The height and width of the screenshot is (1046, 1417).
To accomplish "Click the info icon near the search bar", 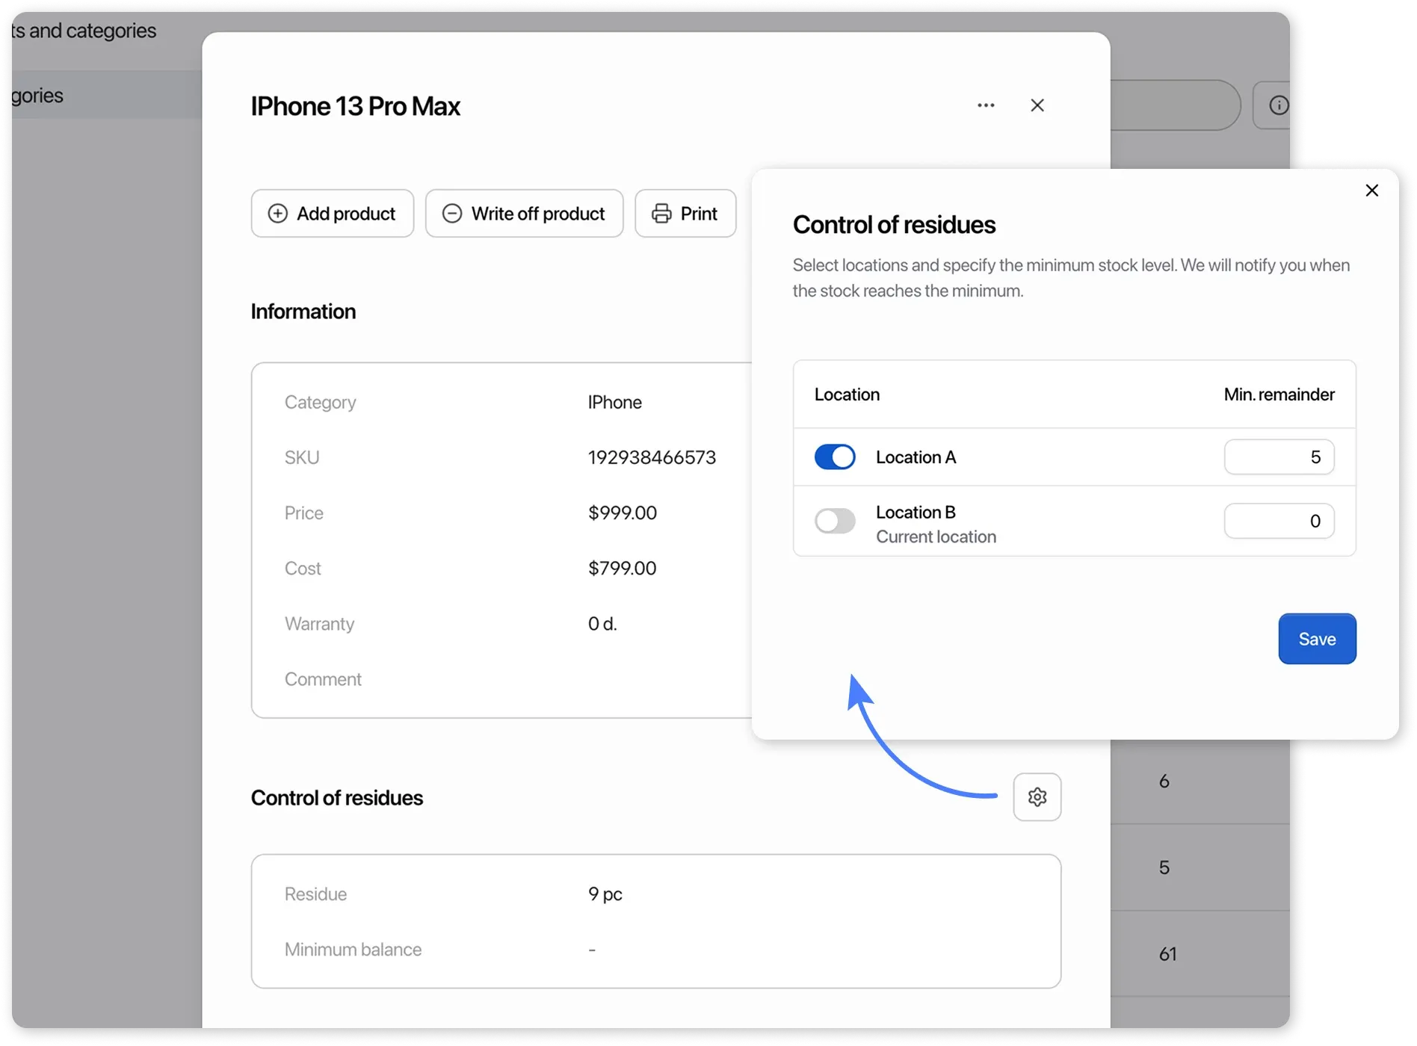I will (x=1279, y=105).
